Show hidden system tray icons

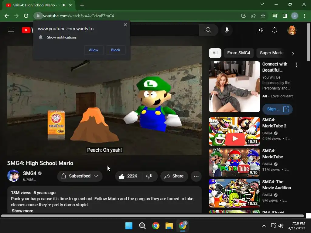tap(264, 226)
